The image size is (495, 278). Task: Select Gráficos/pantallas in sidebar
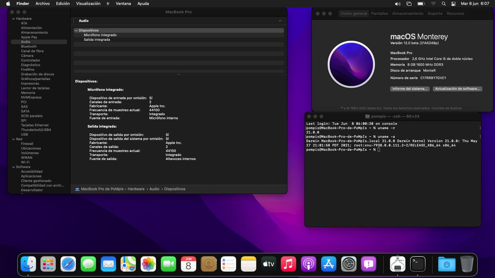36,79
